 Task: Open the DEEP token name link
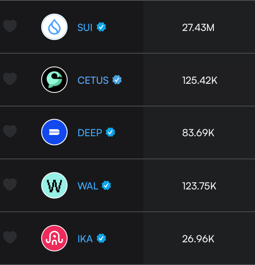[x=90, y=132]
